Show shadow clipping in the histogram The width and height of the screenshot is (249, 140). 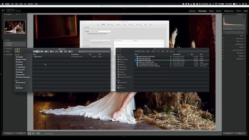[224, 17]
